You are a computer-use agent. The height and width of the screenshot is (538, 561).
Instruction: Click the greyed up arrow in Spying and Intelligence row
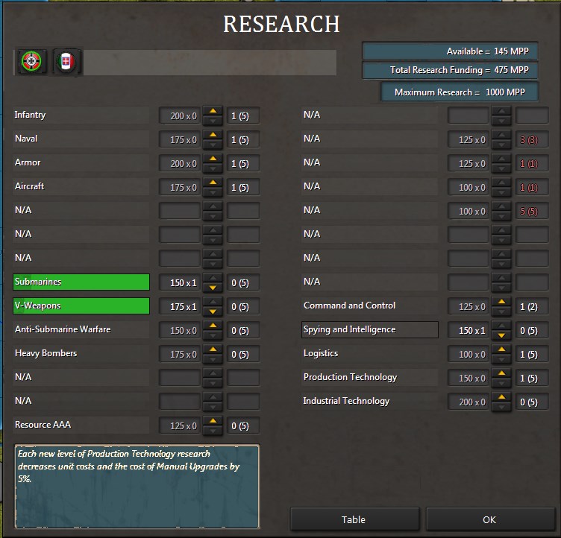pyautogui.click(x=501, y=326)
